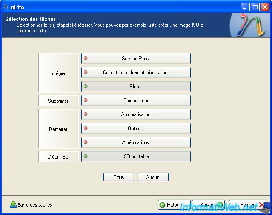Minimize the nLite window
Image resolution: width=272 pixels, height=215 pixels.
(245, 7)
